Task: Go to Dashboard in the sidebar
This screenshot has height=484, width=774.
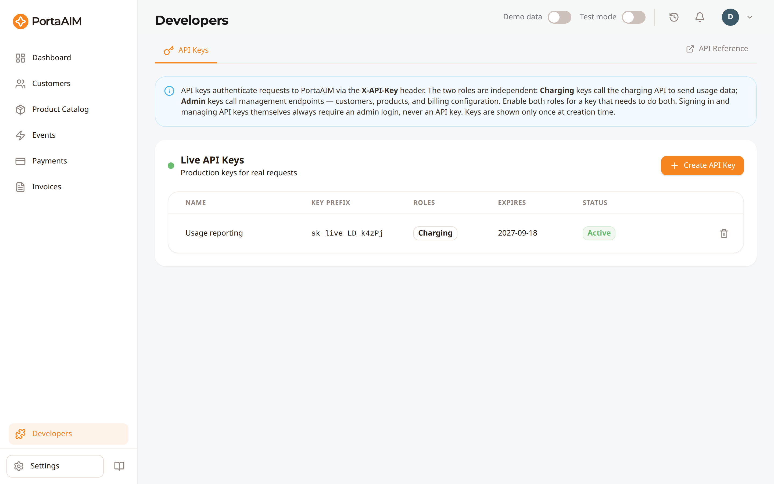Action: tap(52, 58)
